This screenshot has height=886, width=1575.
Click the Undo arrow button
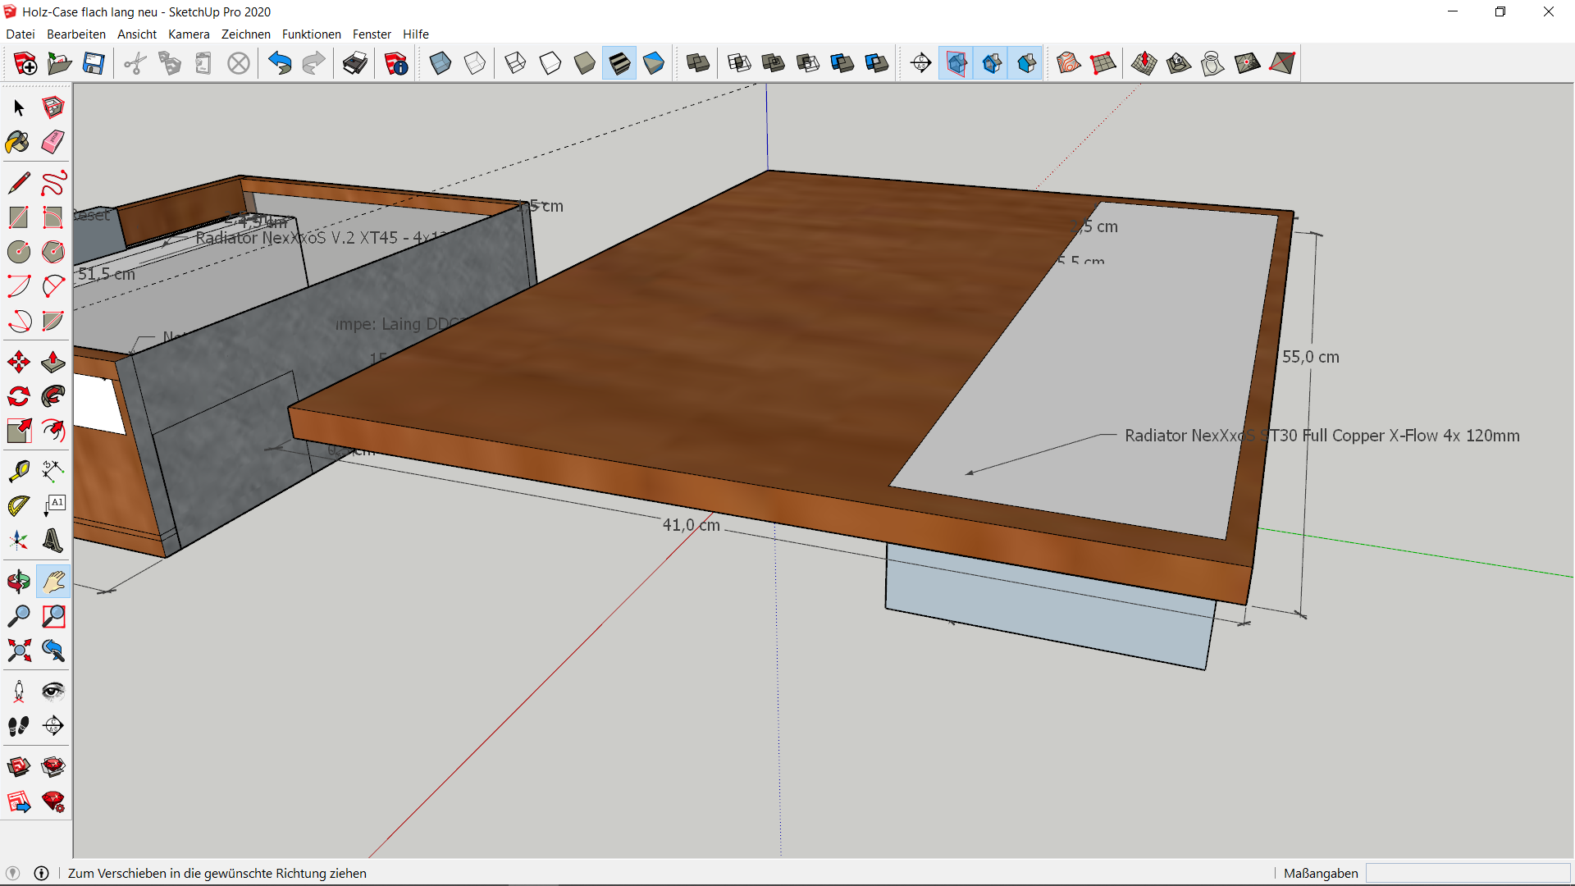[280, 63]
